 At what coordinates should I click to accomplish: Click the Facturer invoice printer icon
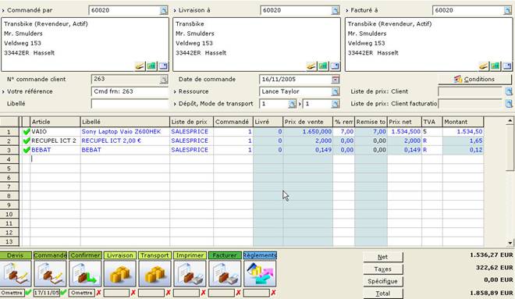225,274
